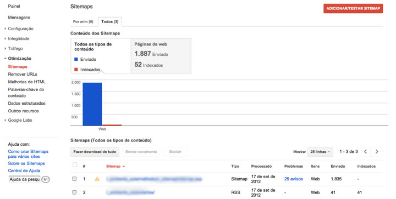The width and height of the screenshot is (396, 199).
Task: Open Palavras-chave do conteúdo page
Action: tap(26, 92)
